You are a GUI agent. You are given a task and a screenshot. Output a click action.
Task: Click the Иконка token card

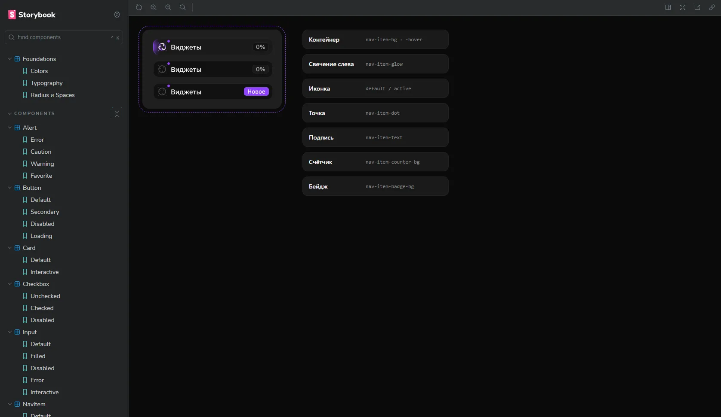(376, 88)
